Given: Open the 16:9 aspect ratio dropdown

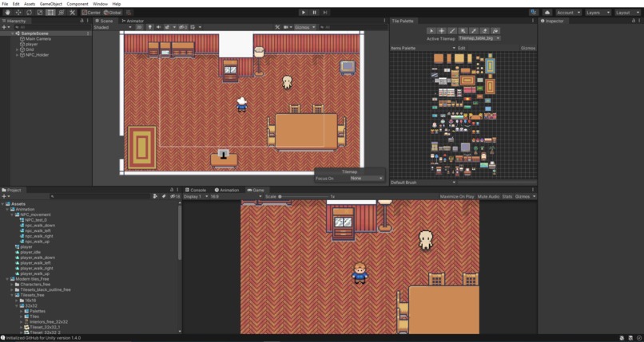Looking at the screenshot, I should click(237, 197).
